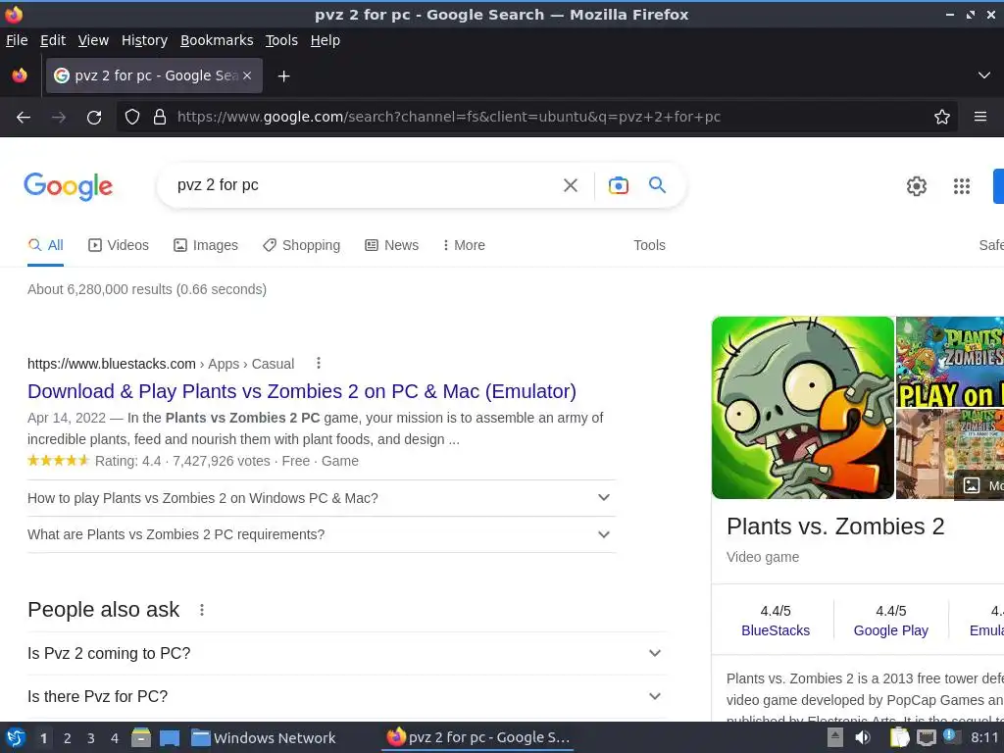The image size is (1004, 753).
Task: Open the removable media eject tray icon
Action: point(835,737)
